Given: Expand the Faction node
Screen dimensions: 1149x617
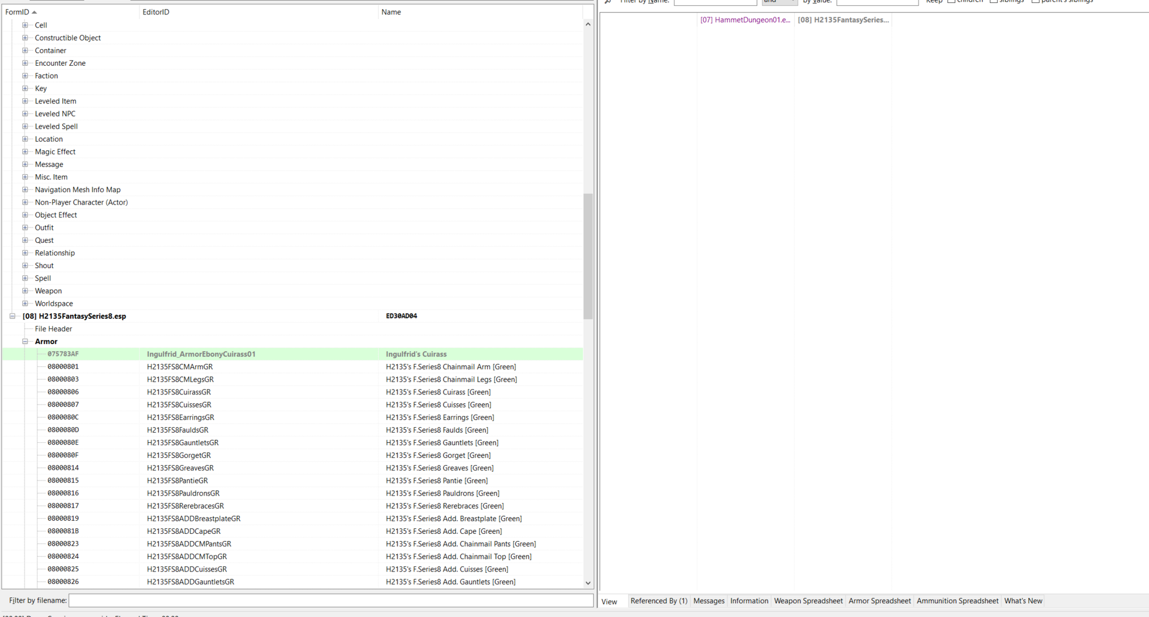Looking at the screenshot, I should point(25,75).
